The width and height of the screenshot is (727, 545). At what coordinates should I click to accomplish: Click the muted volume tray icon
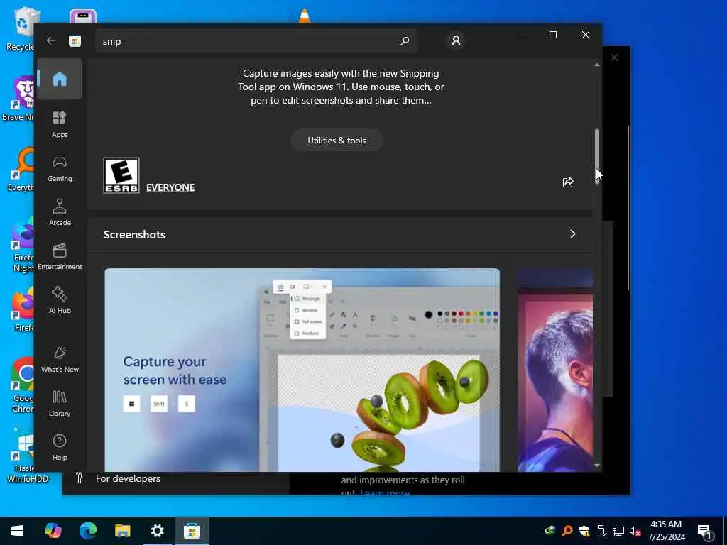(x=635, y=531)
